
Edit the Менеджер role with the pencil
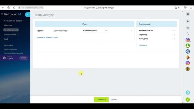point(172,39)
